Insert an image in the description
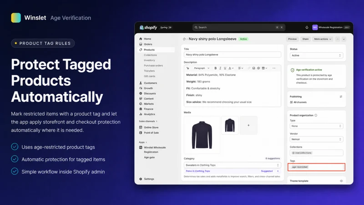The height and width of the screenshot is (205, 364). [x=254, y=68]
